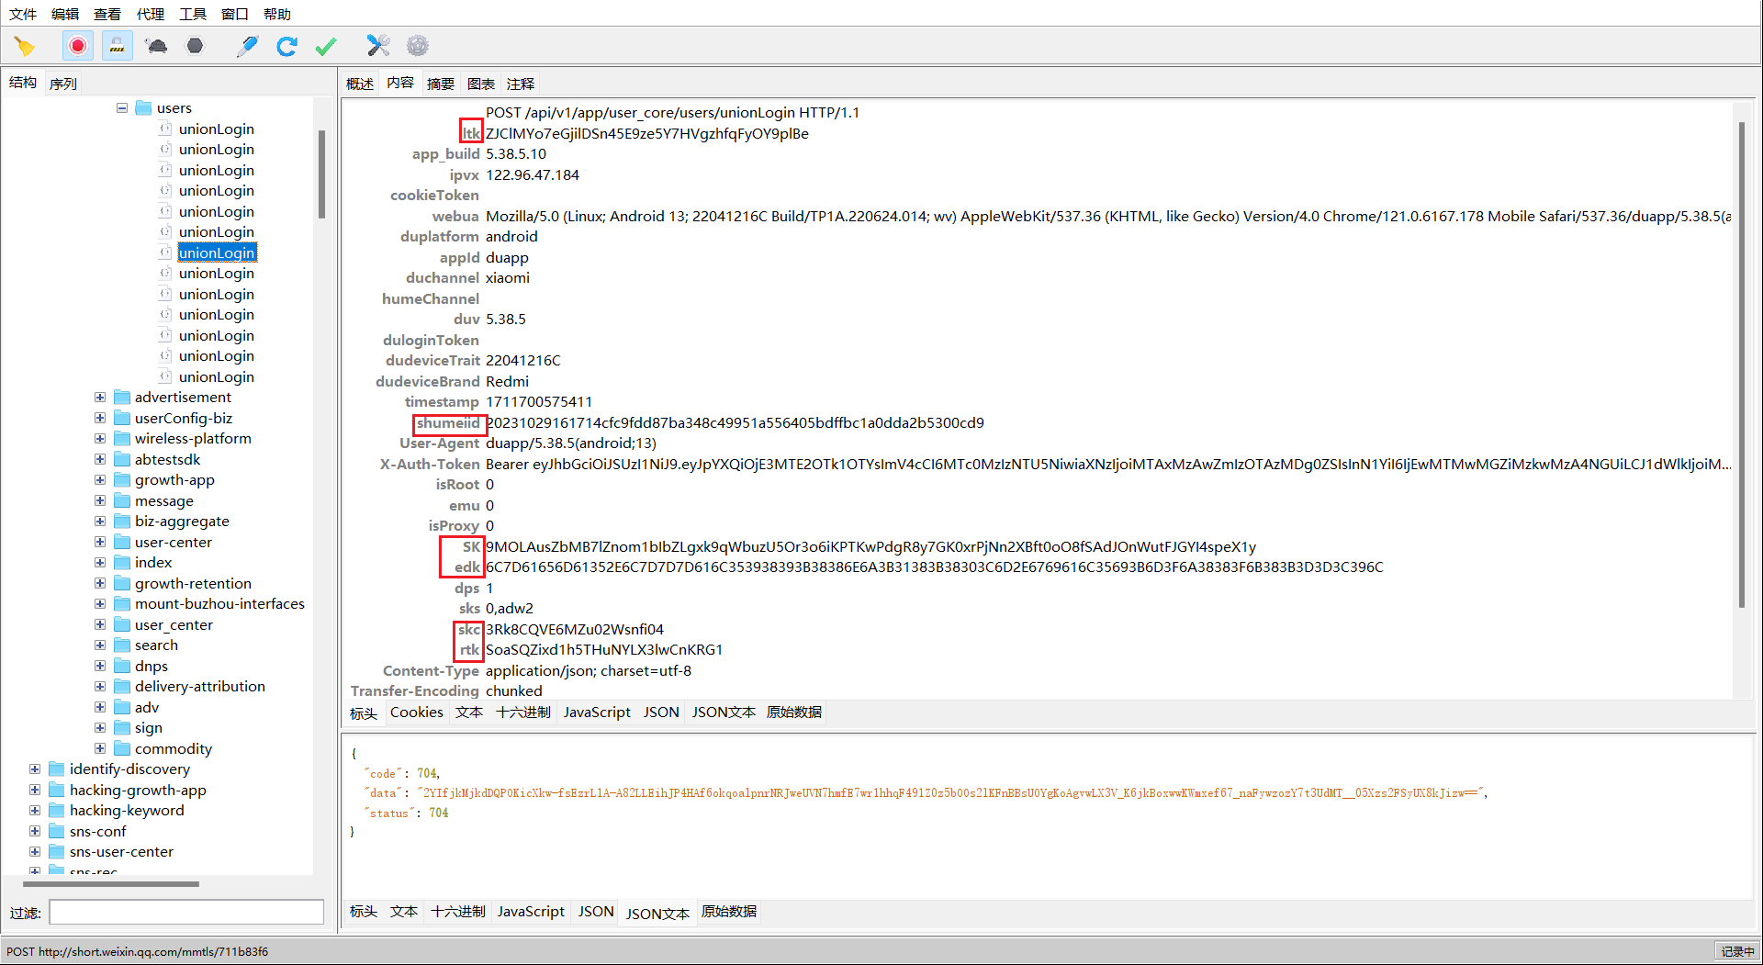Select the commodity folder
The height and width of the screenshot is (965, 1763).
(x=174, y=749)
